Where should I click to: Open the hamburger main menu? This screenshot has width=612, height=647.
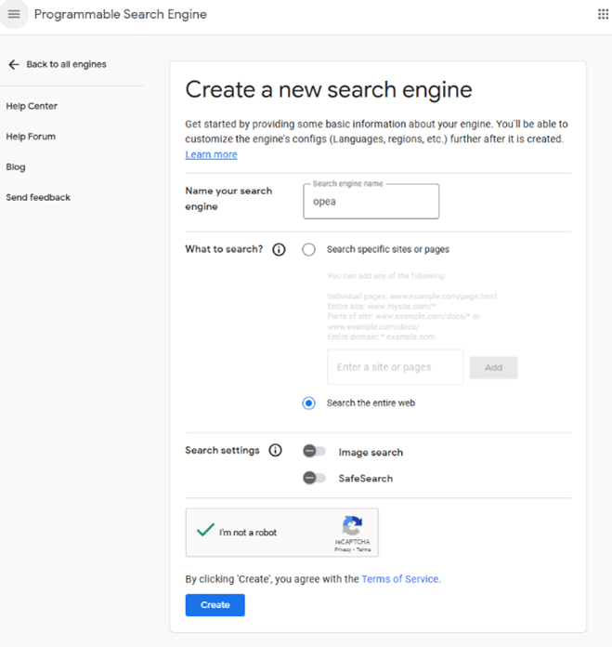(14, 14)
